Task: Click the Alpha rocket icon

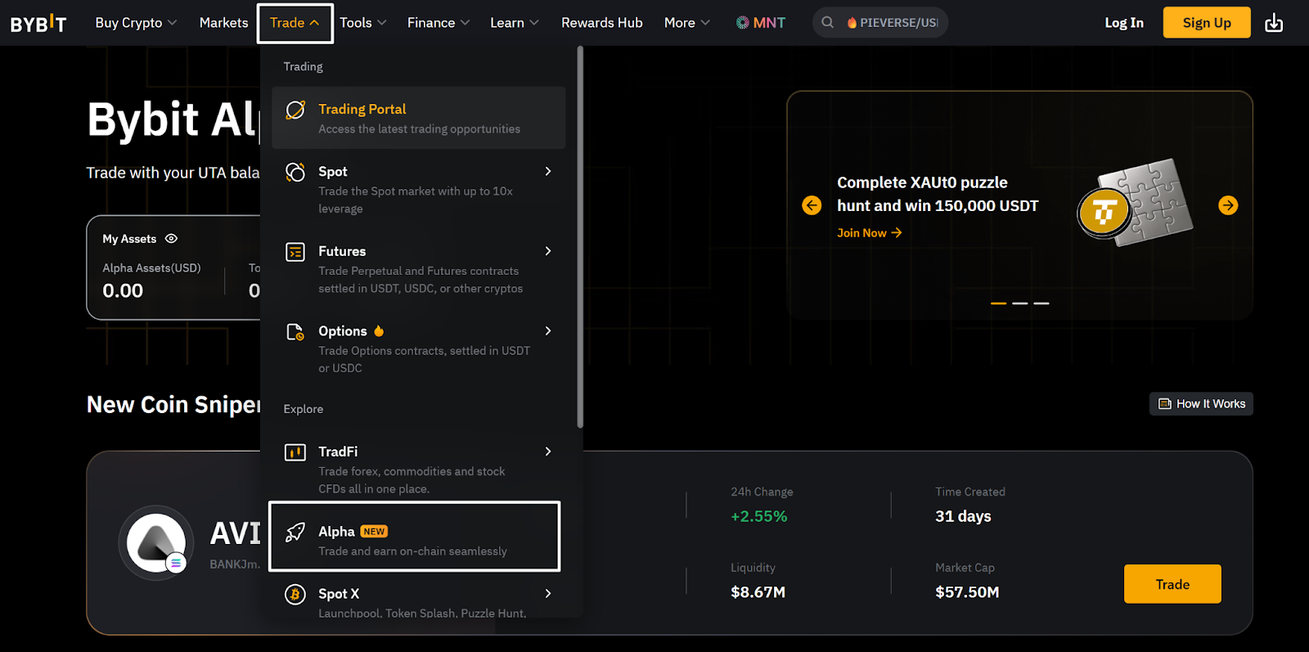Action: click(295, 533)
